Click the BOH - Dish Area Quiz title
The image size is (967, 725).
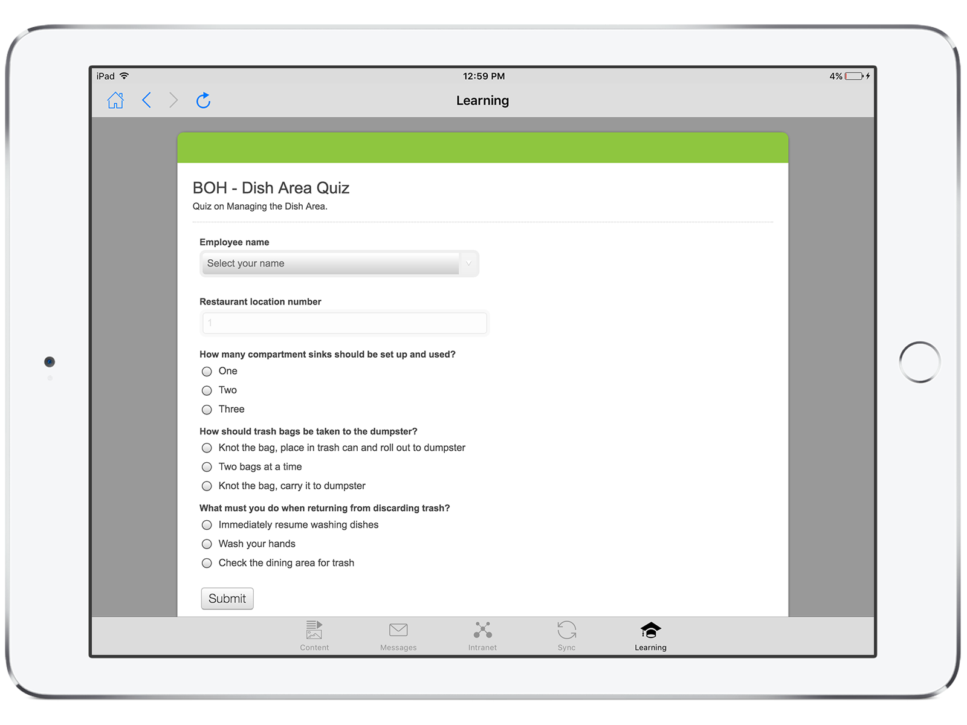[x=271, y=188]
